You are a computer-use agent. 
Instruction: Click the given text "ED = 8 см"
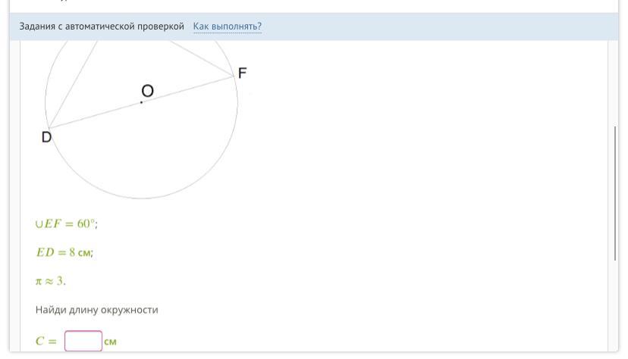click(x=64, y=252)
